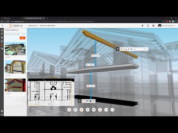This screenshot has width=178, height=133.
Task: Remove the 1.99 m measurement label
Action: [94, 63]
